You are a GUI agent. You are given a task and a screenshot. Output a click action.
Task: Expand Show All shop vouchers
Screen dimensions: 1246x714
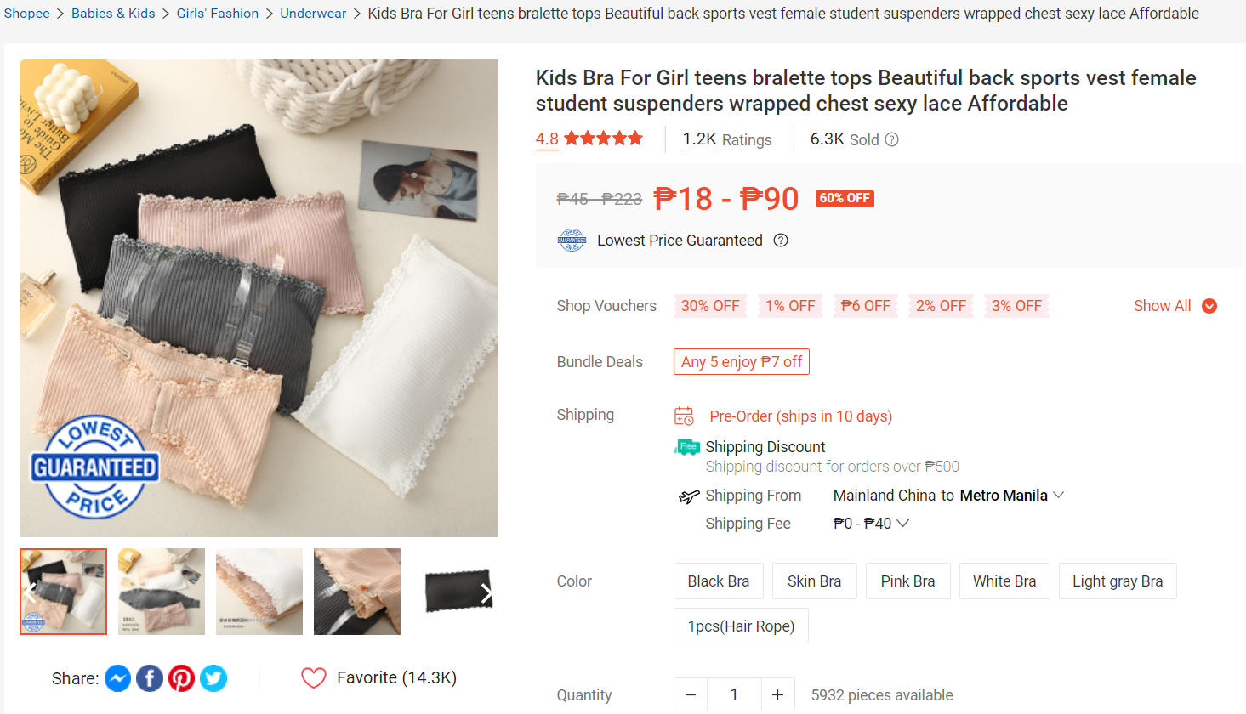[1175, 306]
